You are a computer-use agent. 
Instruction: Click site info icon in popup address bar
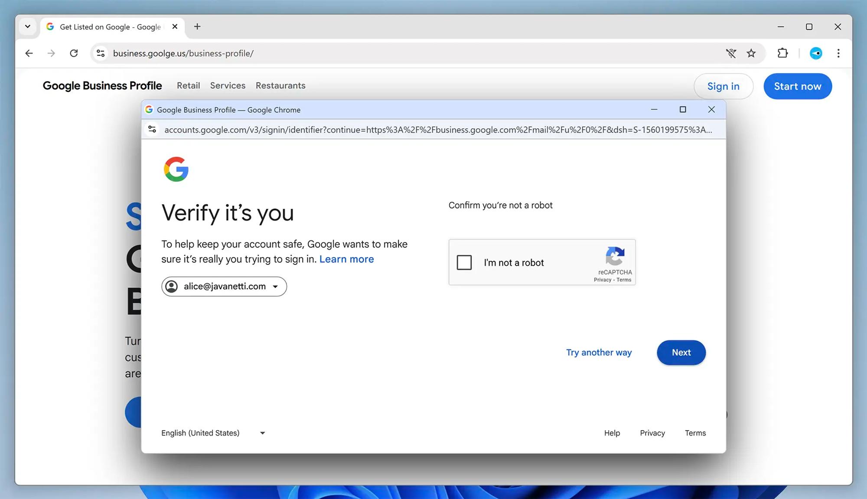[152, 130]
